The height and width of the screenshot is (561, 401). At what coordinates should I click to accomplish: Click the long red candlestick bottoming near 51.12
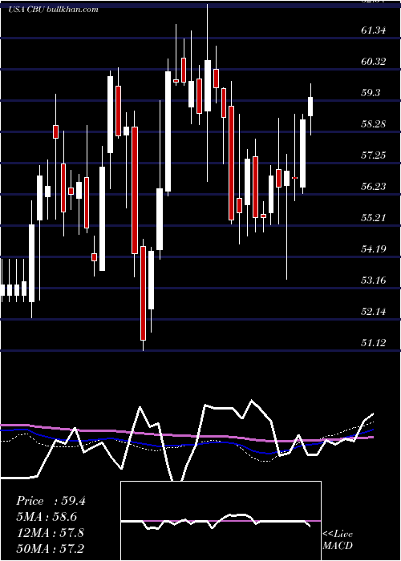tap(144, 293)
